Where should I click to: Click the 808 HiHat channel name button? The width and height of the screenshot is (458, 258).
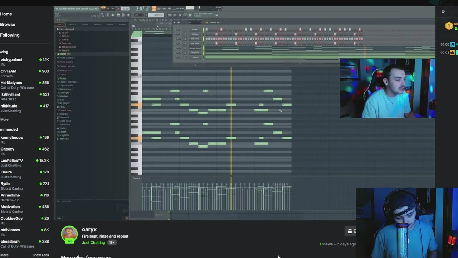[x=195, y=39]
